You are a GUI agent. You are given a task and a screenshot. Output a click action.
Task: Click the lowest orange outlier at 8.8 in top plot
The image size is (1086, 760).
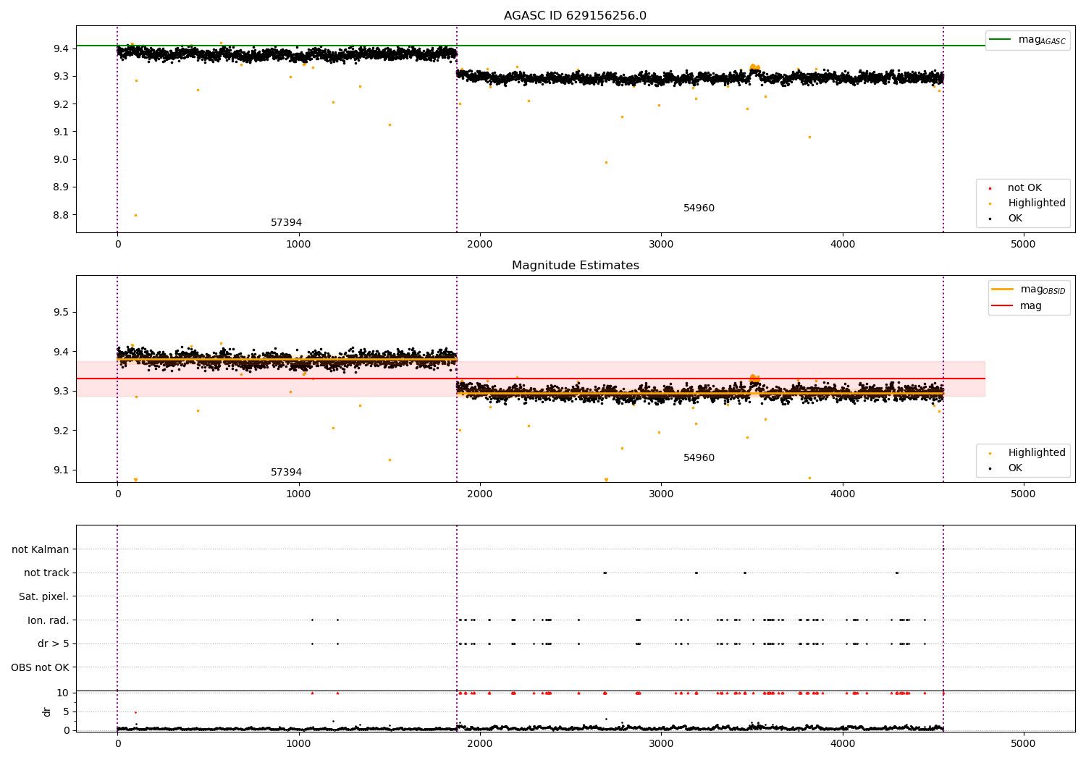[x=135, y=215]
